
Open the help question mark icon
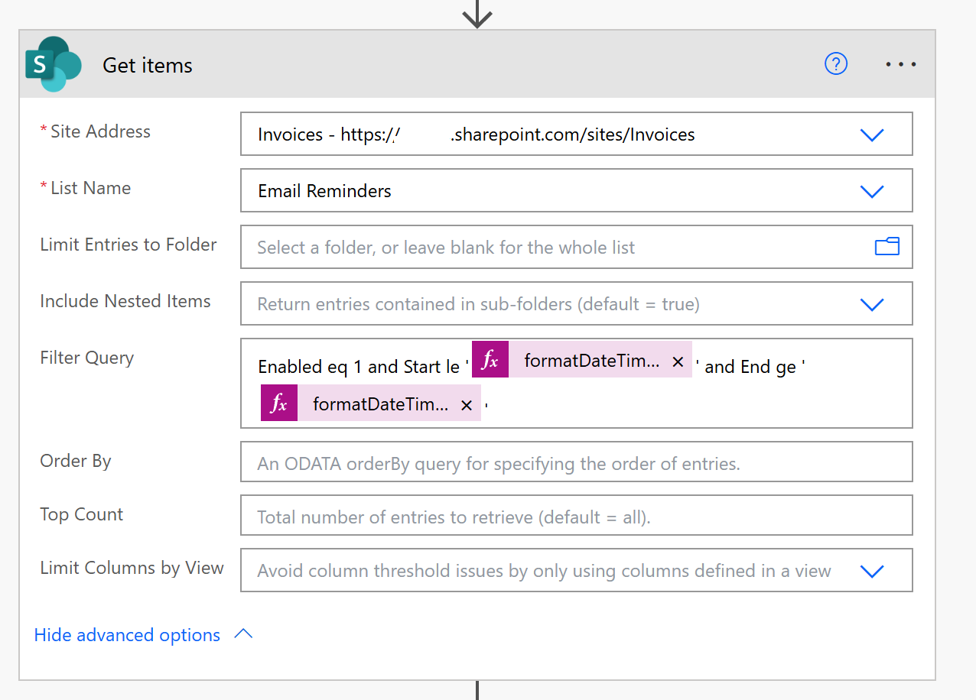point(836,65)
